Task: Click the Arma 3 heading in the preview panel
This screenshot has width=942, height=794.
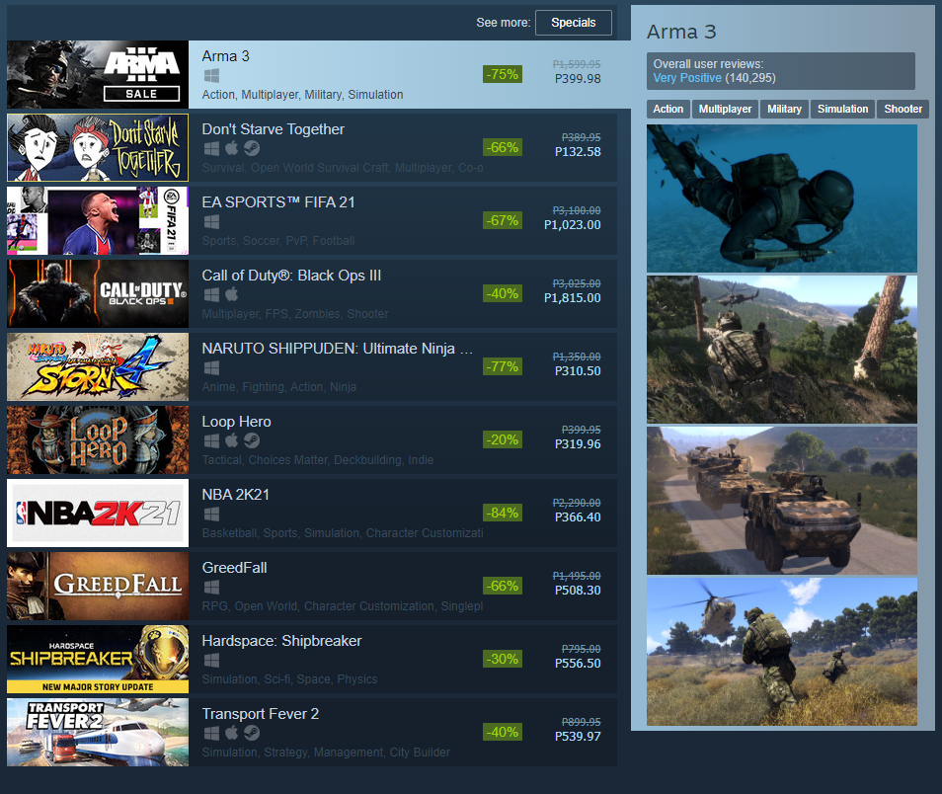Action: (x=681, y=32)
